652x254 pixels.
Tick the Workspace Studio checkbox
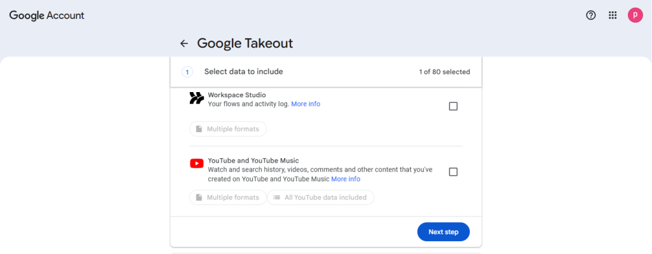pos(453,106)
